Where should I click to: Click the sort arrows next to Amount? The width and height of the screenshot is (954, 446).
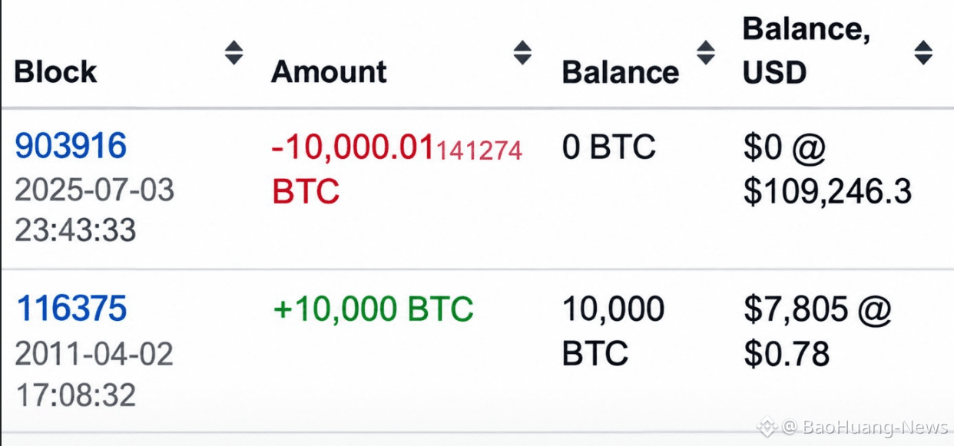(522, 53)
